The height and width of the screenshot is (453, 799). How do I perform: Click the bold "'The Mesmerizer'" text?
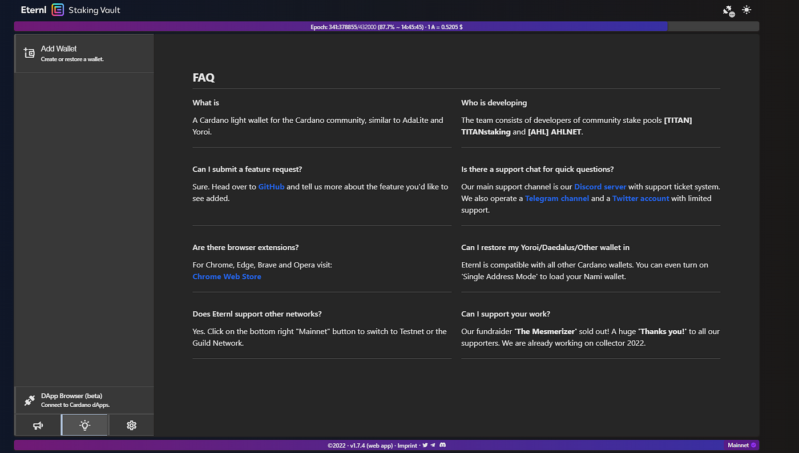[x=545, y=331]
